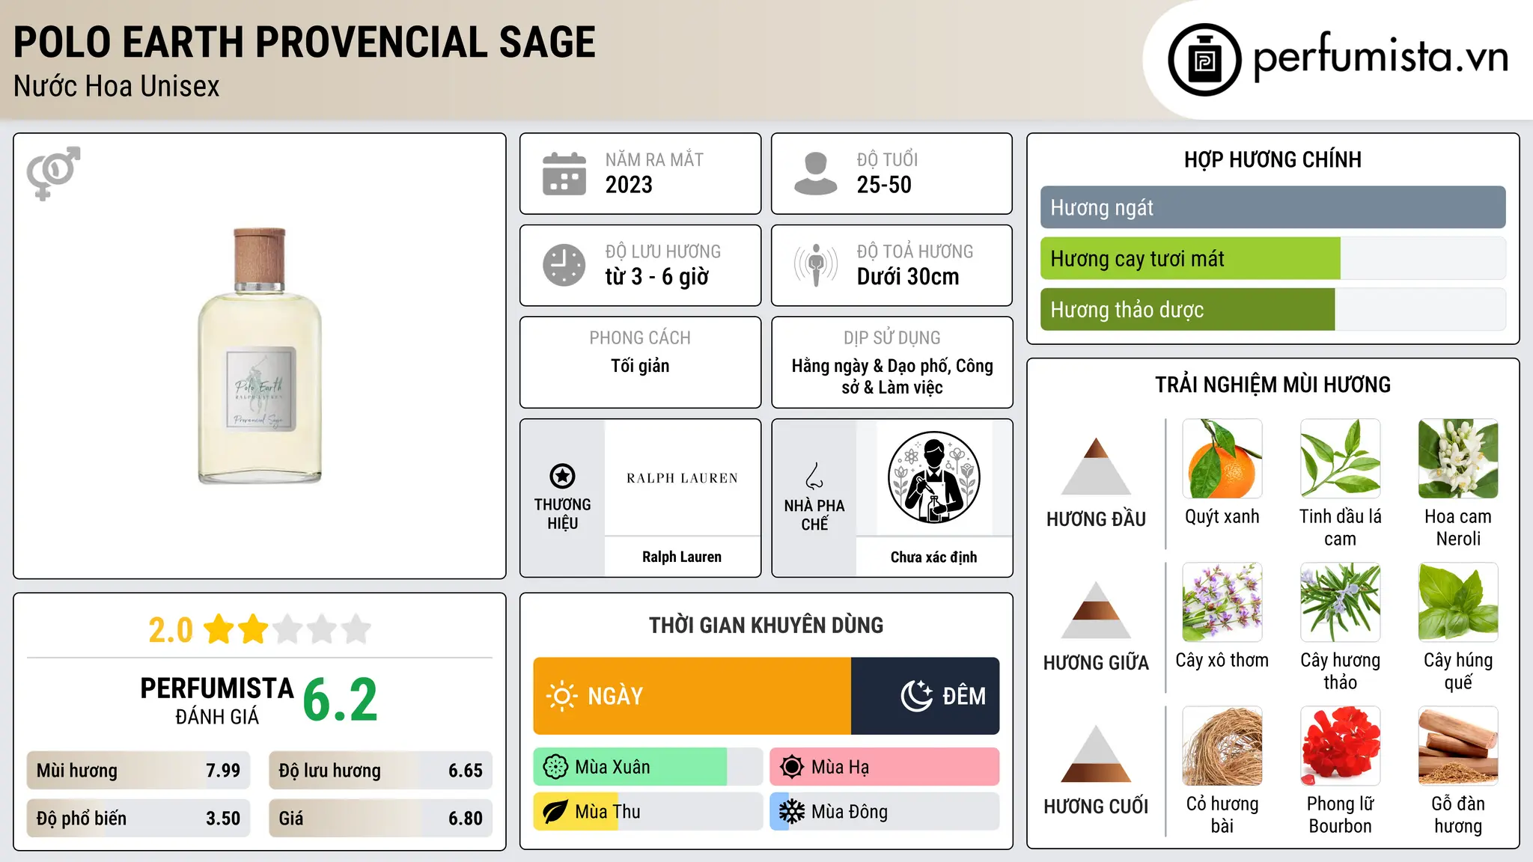This screenshot has width=1533, height=862.
Task: Click the Cây húng quế note image
Action: (x=1458, y=602)
